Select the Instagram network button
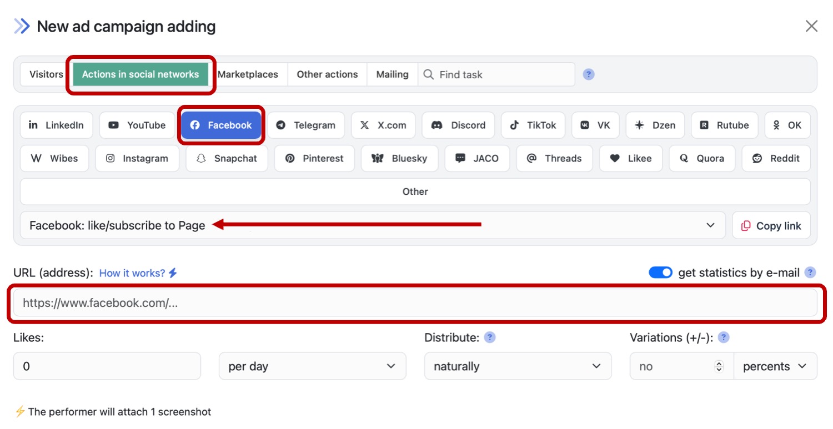Screen dimensions: 833x429 coord(137,159)
